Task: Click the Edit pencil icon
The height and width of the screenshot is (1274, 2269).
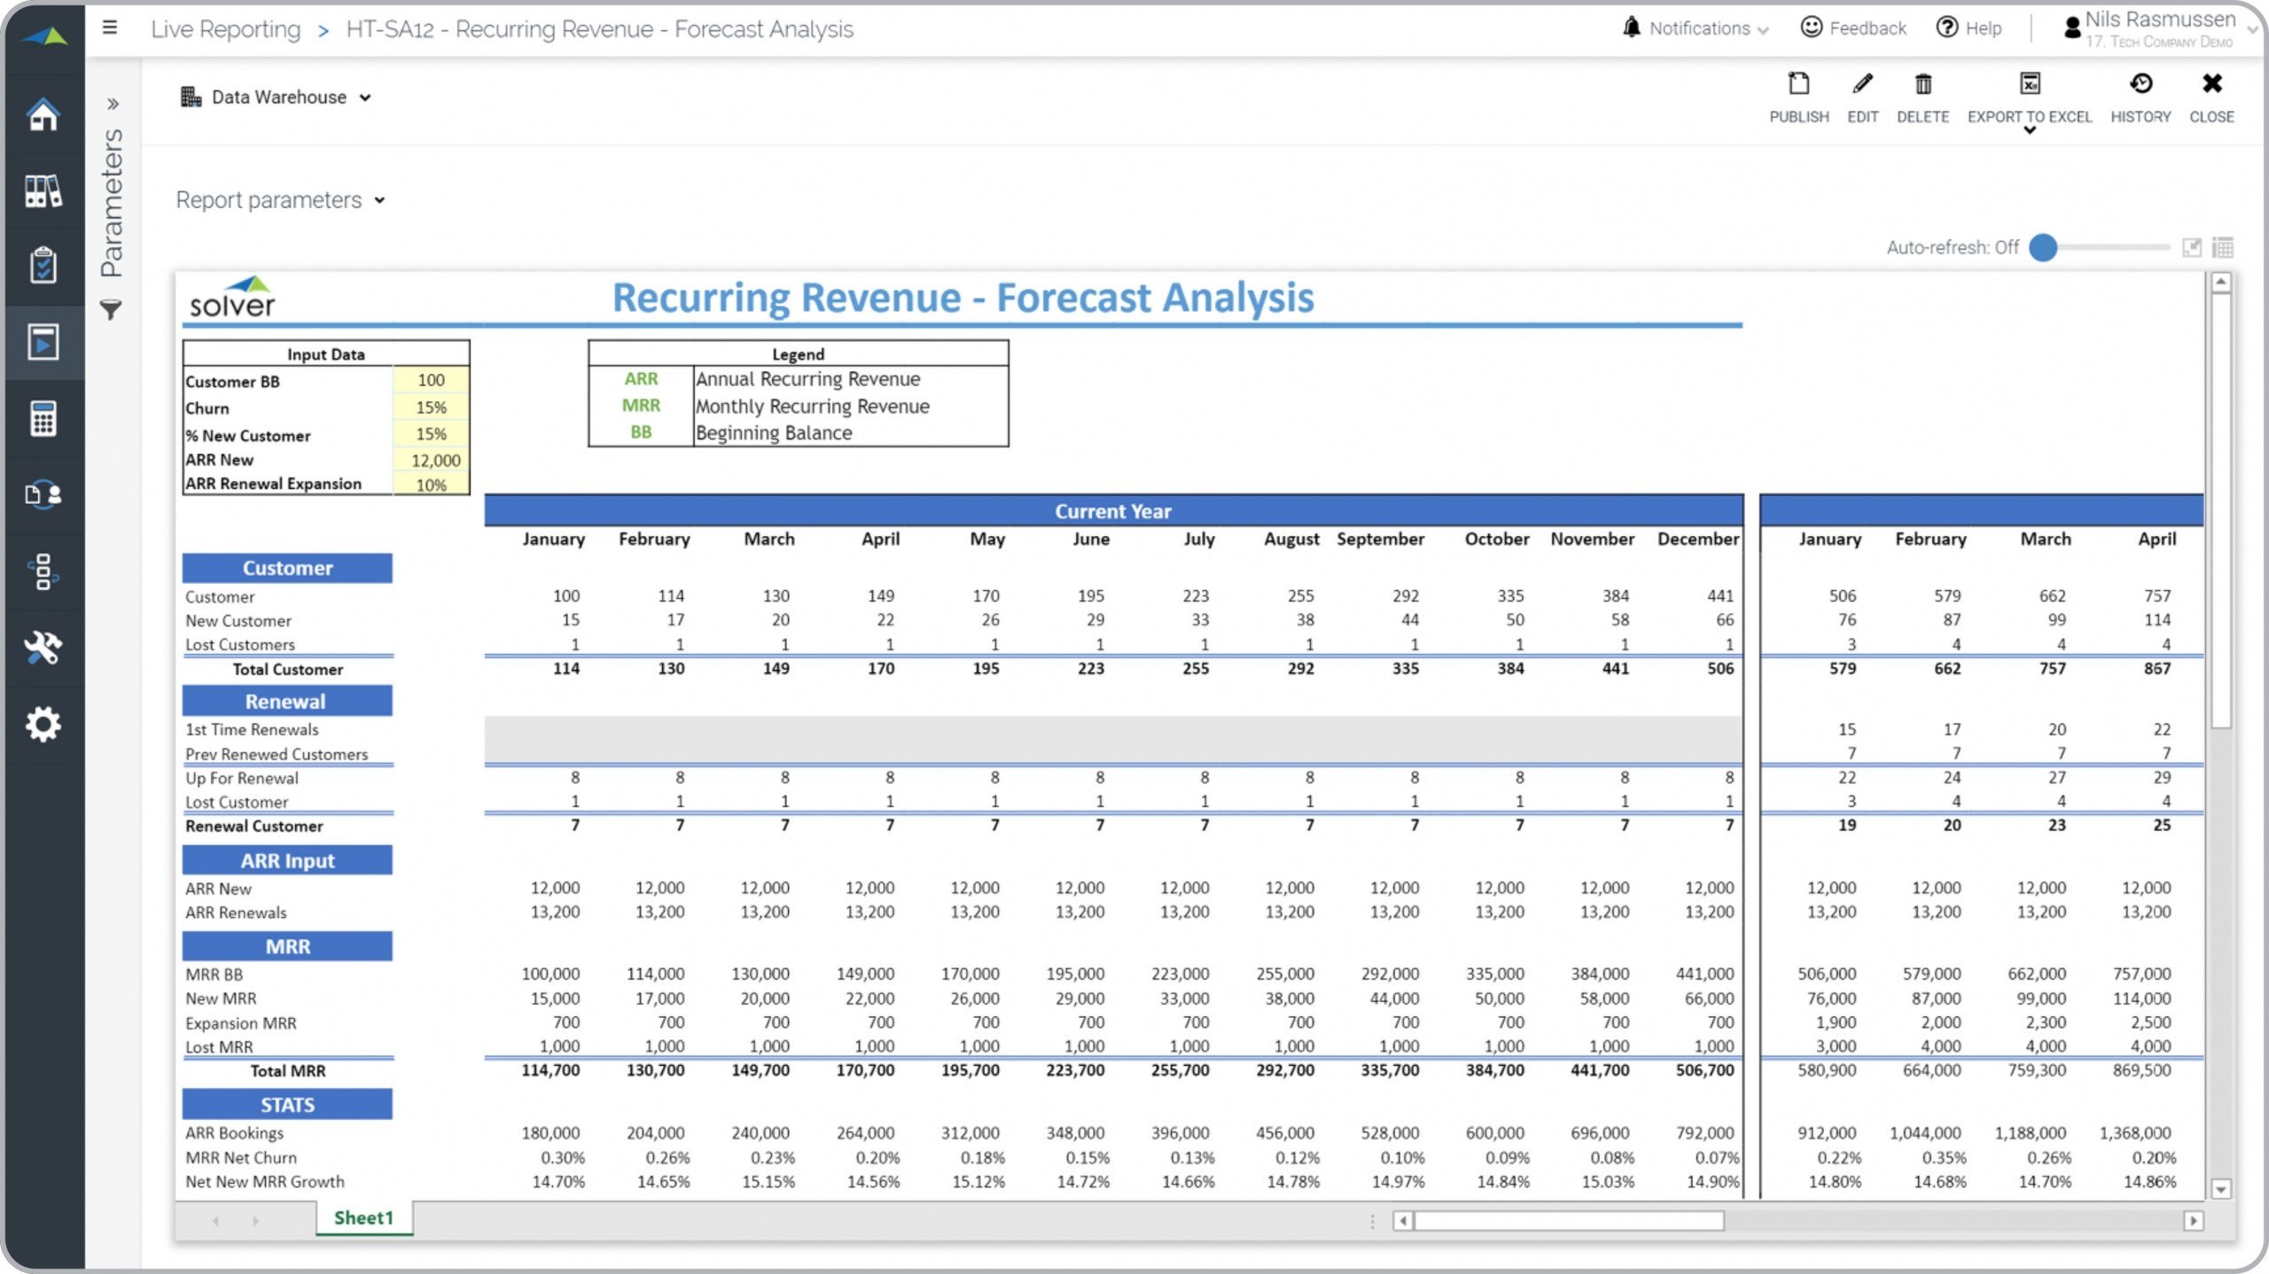Action: tap(1862, 85)
